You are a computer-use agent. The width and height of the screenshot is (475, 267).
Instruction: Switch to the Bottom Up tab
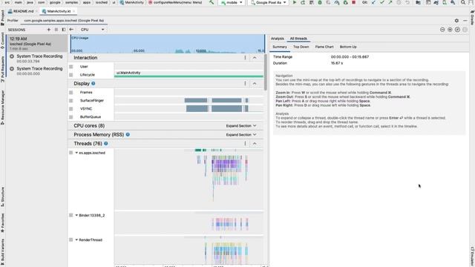click(348, 47)
